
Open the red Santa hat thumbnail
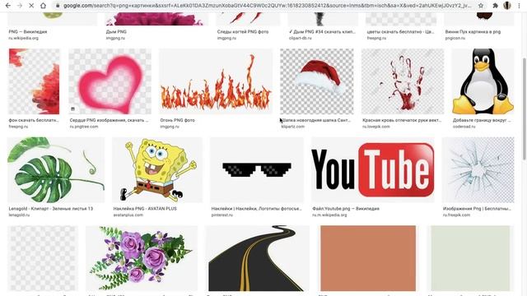(317, 81)
